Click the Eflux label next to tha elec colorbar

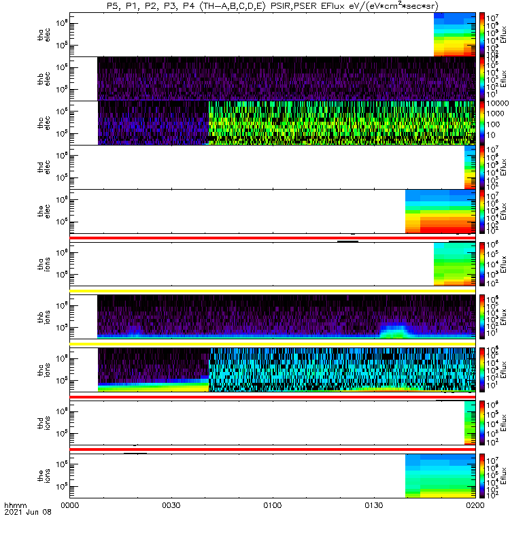click(x=503, y=35)
